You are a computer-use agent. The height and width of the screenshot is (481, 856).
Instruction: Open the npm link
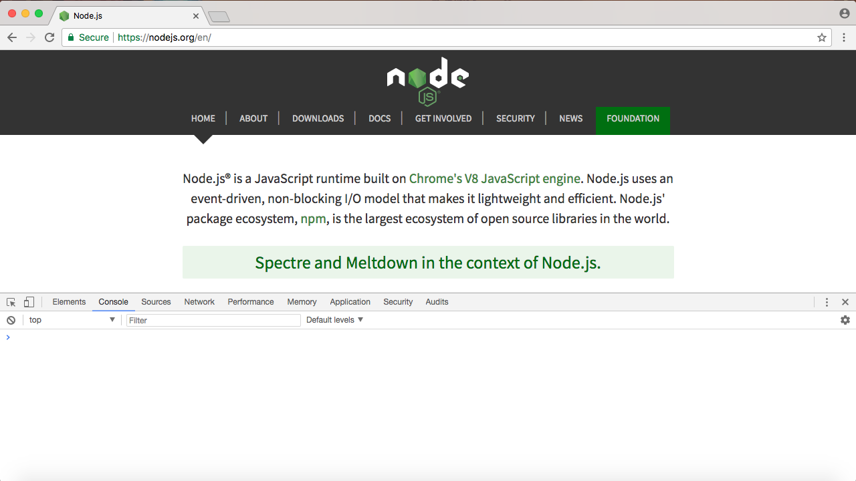pos(314,219)
